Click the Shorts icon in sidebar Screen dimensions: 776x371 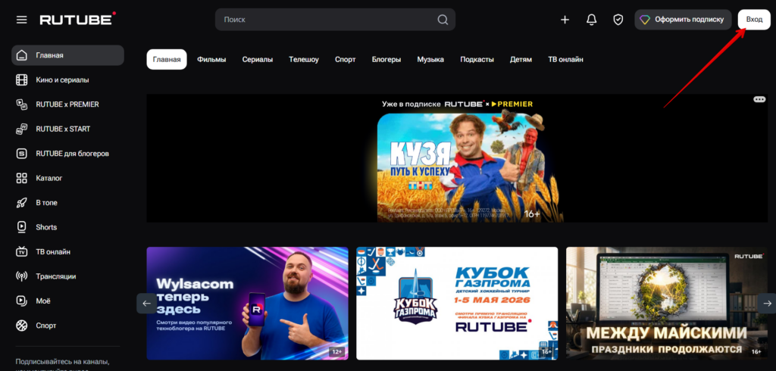pyautogui.click(x=22, y=227)
